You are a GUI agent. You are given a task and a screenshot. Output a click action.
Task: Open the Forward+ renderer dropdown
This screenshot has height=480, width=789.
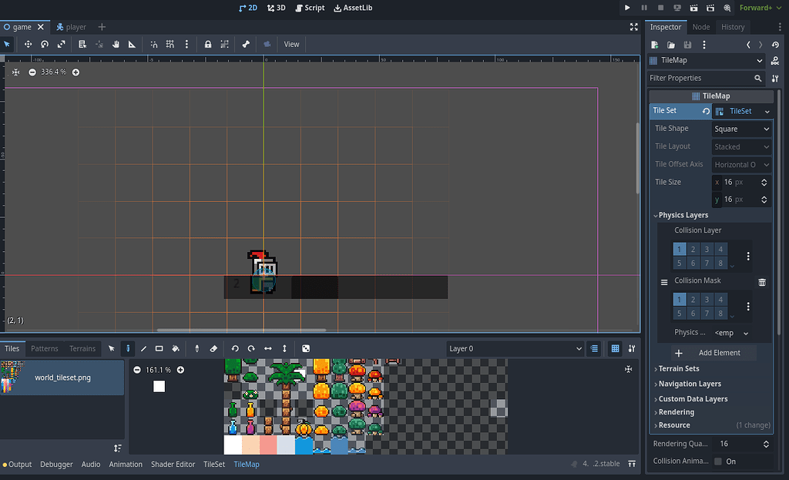(x=760, y=8)
